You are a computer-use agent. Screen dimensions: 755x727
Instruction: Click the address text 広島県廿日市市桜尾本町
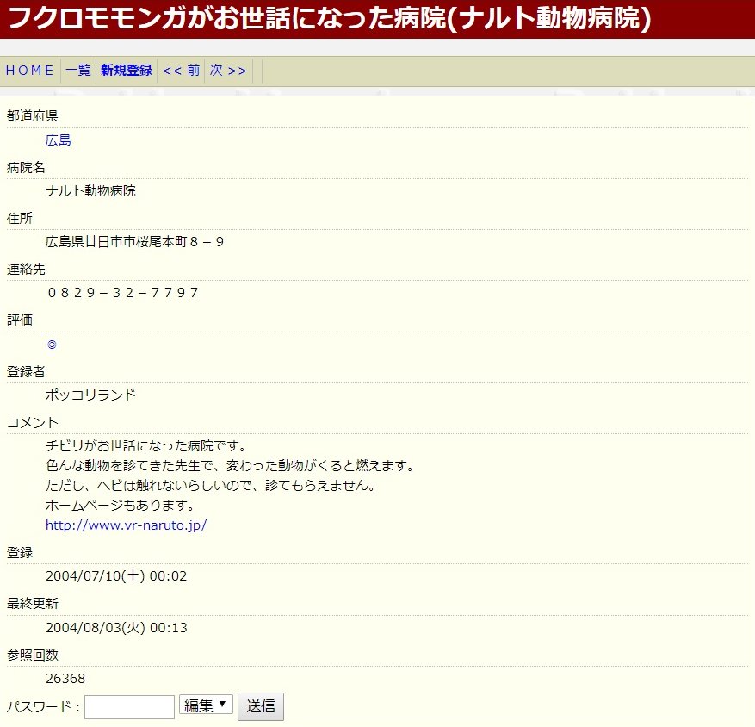[135, 242]
